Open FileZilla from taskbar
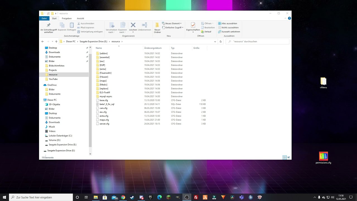 [x=196, y=197]
